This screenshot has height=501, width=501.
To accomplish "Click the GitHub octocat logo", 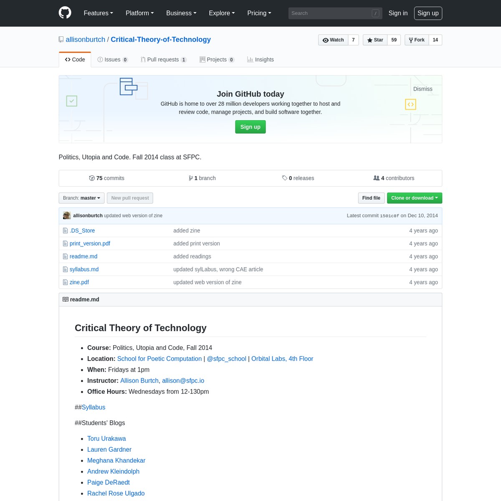I will (x=65, y=13).
